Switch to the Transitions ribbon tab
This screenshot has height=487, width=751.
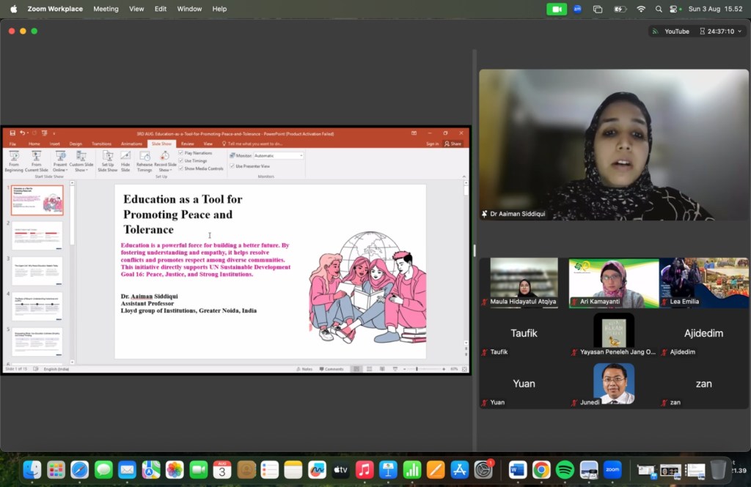click(101, 144)
